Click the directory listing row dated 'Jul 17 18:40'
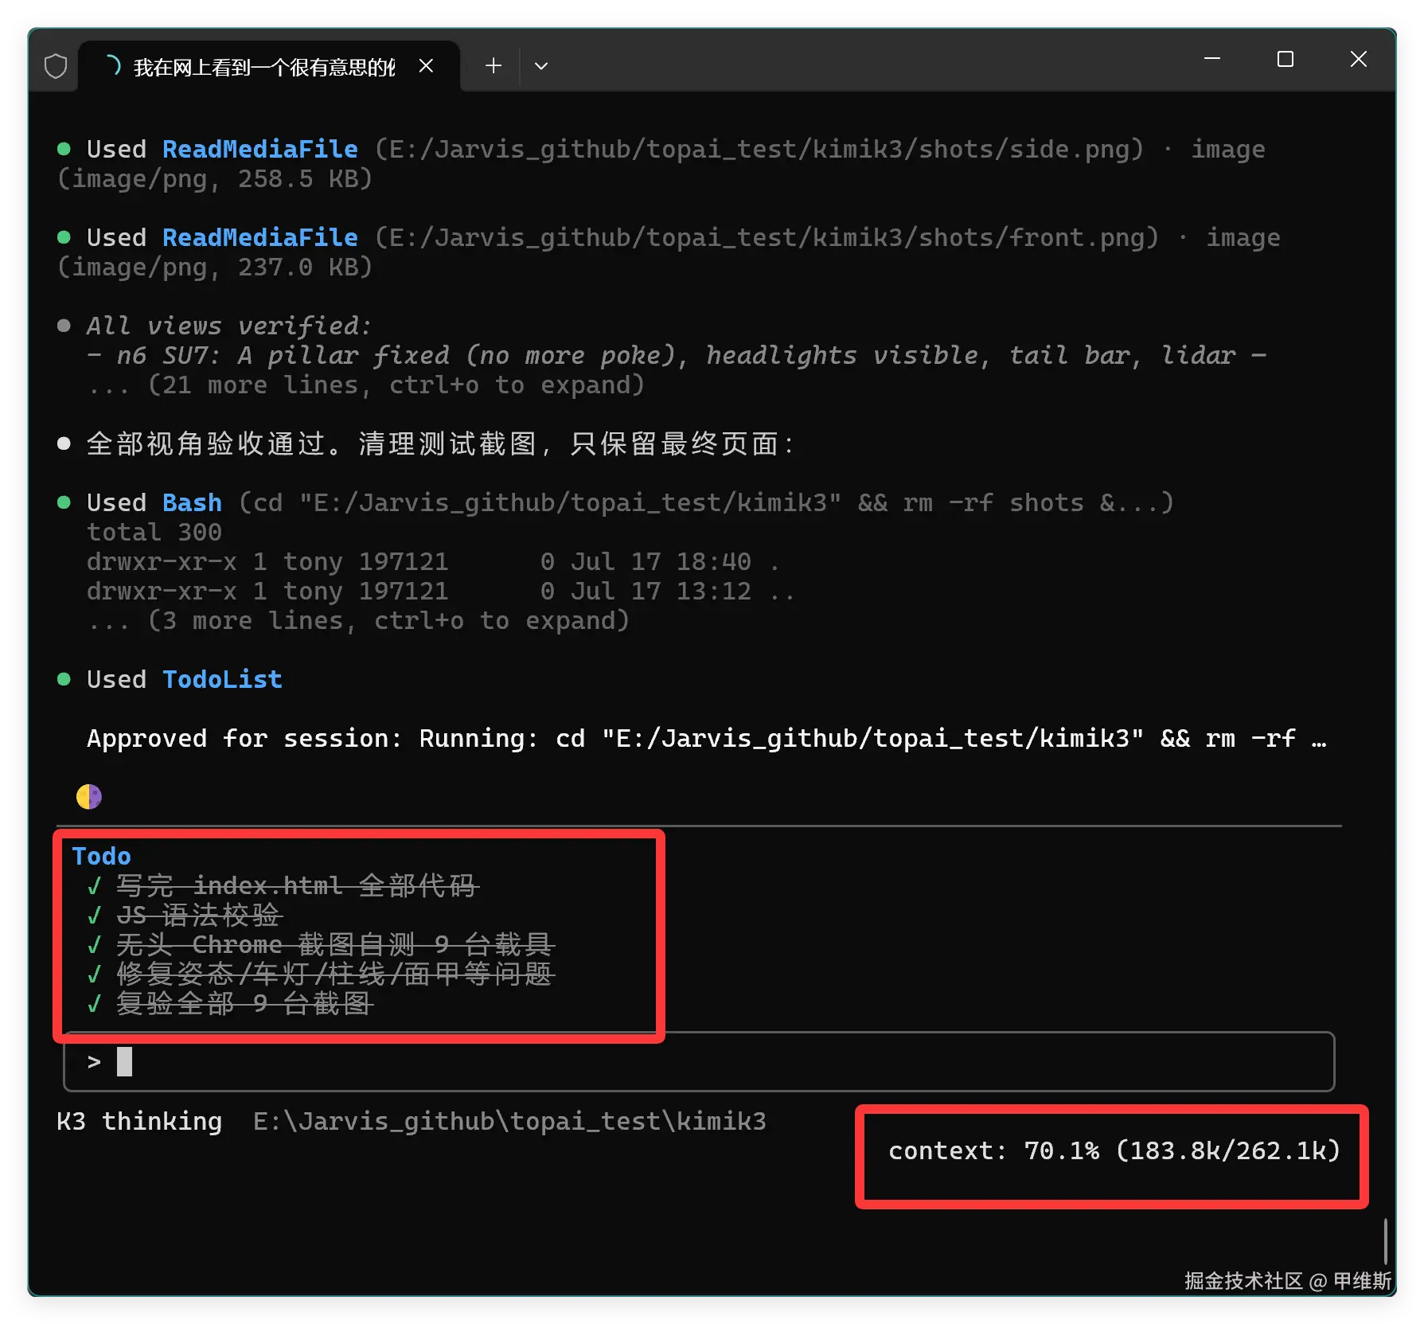1424x1324 pixels. 433,562
